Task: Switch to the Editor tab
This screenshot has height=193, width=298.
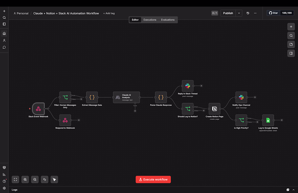Action: pos(135,20)
